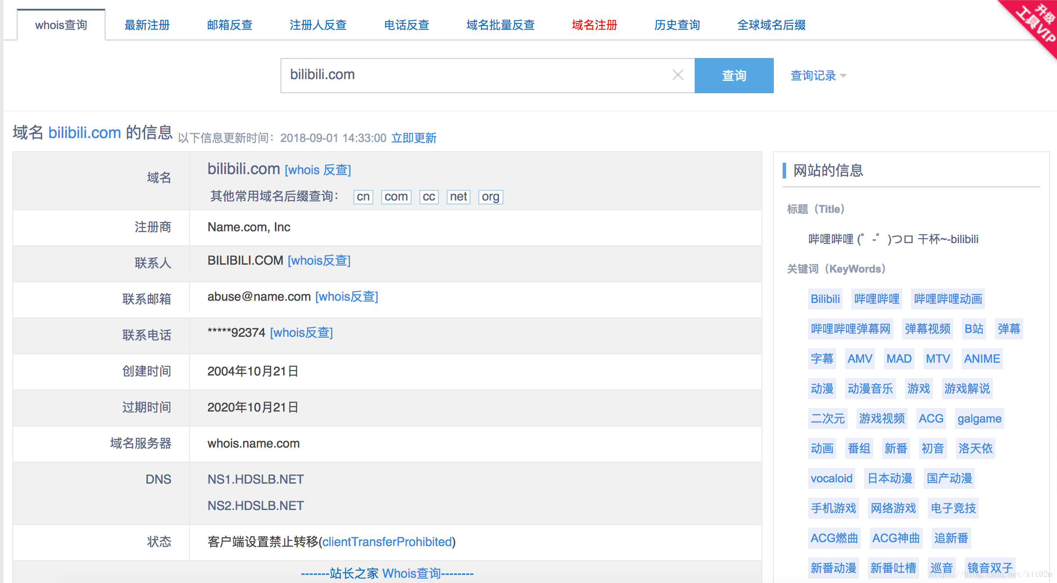
Task: Click the 哔哩哔哩 keyword tag
Action: tap(877, 299)
